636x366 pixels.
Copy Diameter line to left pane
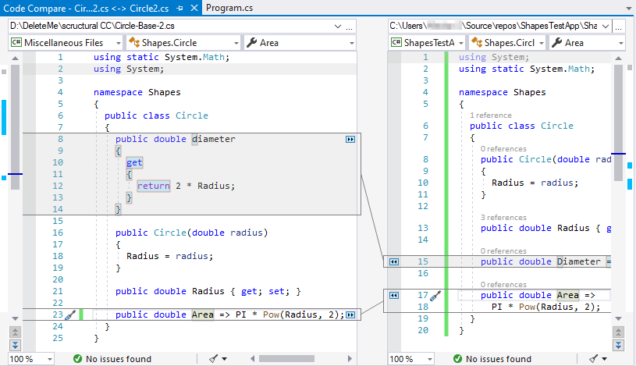(394, 262)
